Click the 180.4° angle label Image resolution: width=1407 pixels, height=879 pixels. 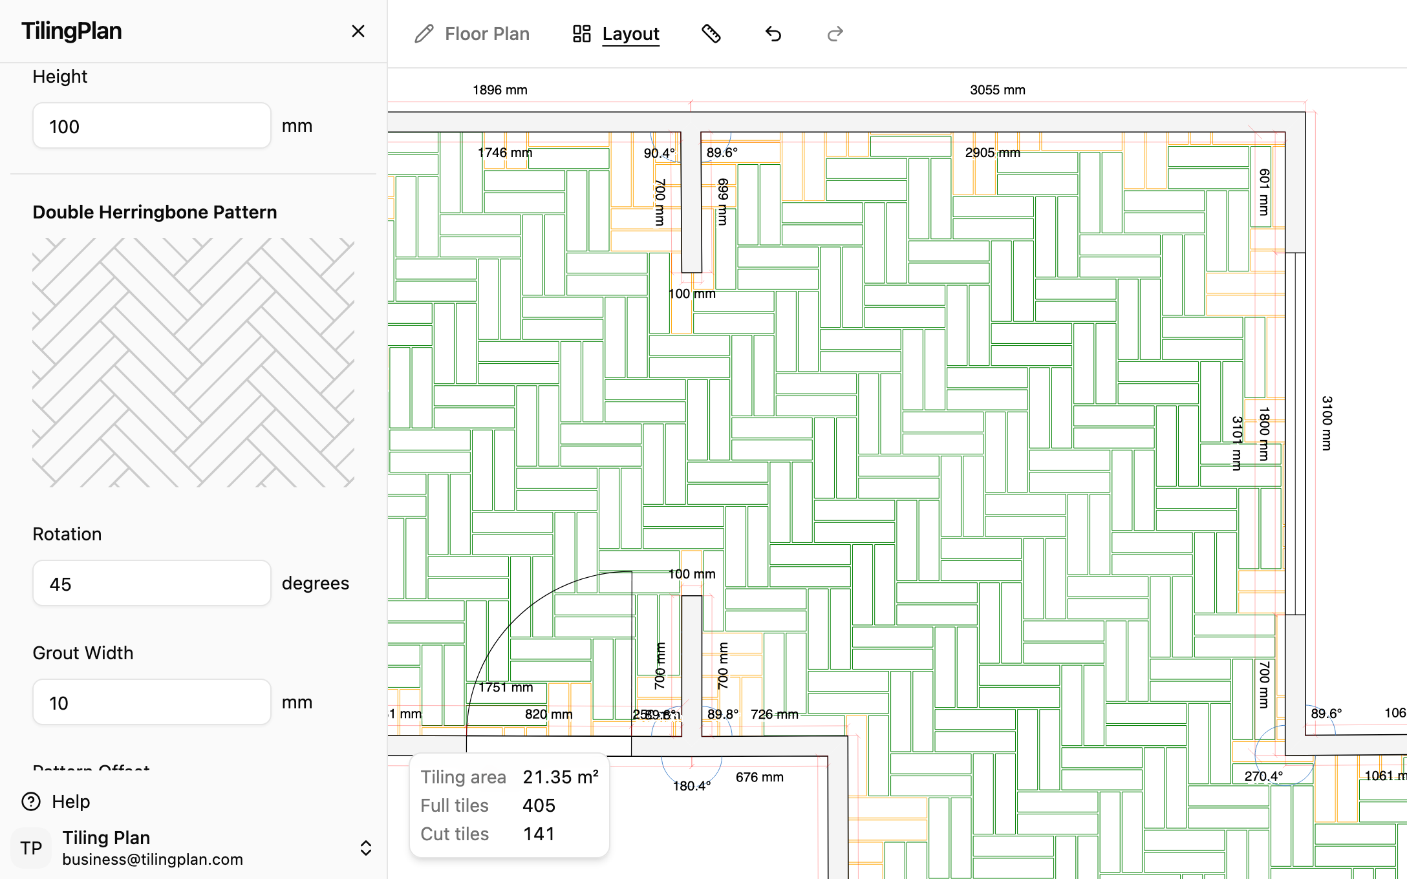click(x=692, y=786)
